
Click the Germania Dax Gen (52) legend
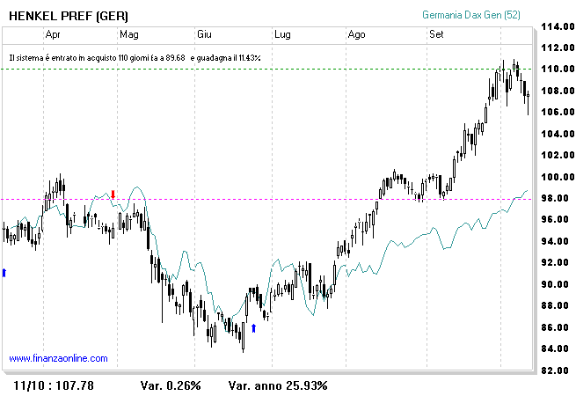[471, 15]
